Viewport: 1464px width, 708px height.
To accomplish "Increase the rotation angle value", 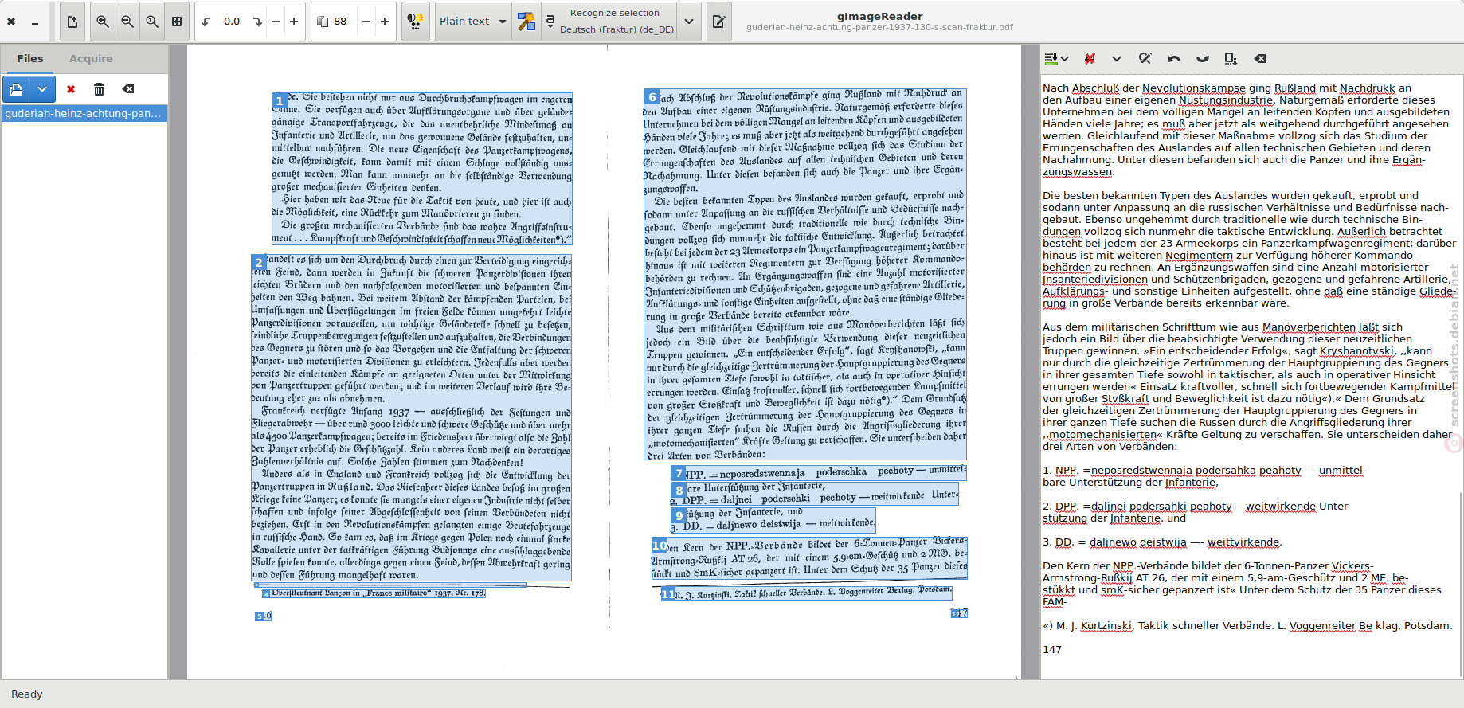I will (294, 22).
